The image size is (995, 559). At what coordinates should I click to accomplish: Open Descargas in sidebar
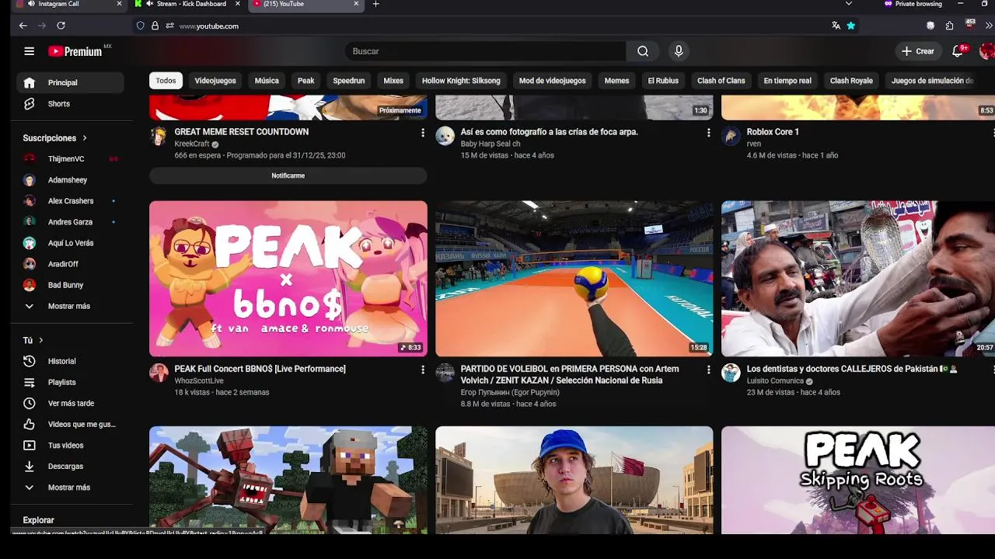(70, 466)
